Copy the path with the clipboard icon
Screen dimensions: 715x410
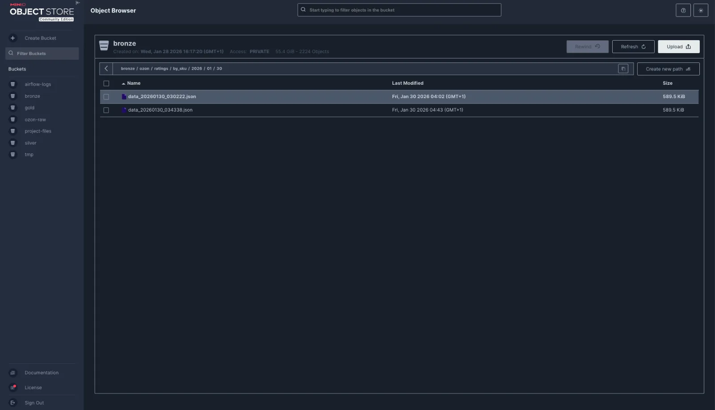pos(623,69)
